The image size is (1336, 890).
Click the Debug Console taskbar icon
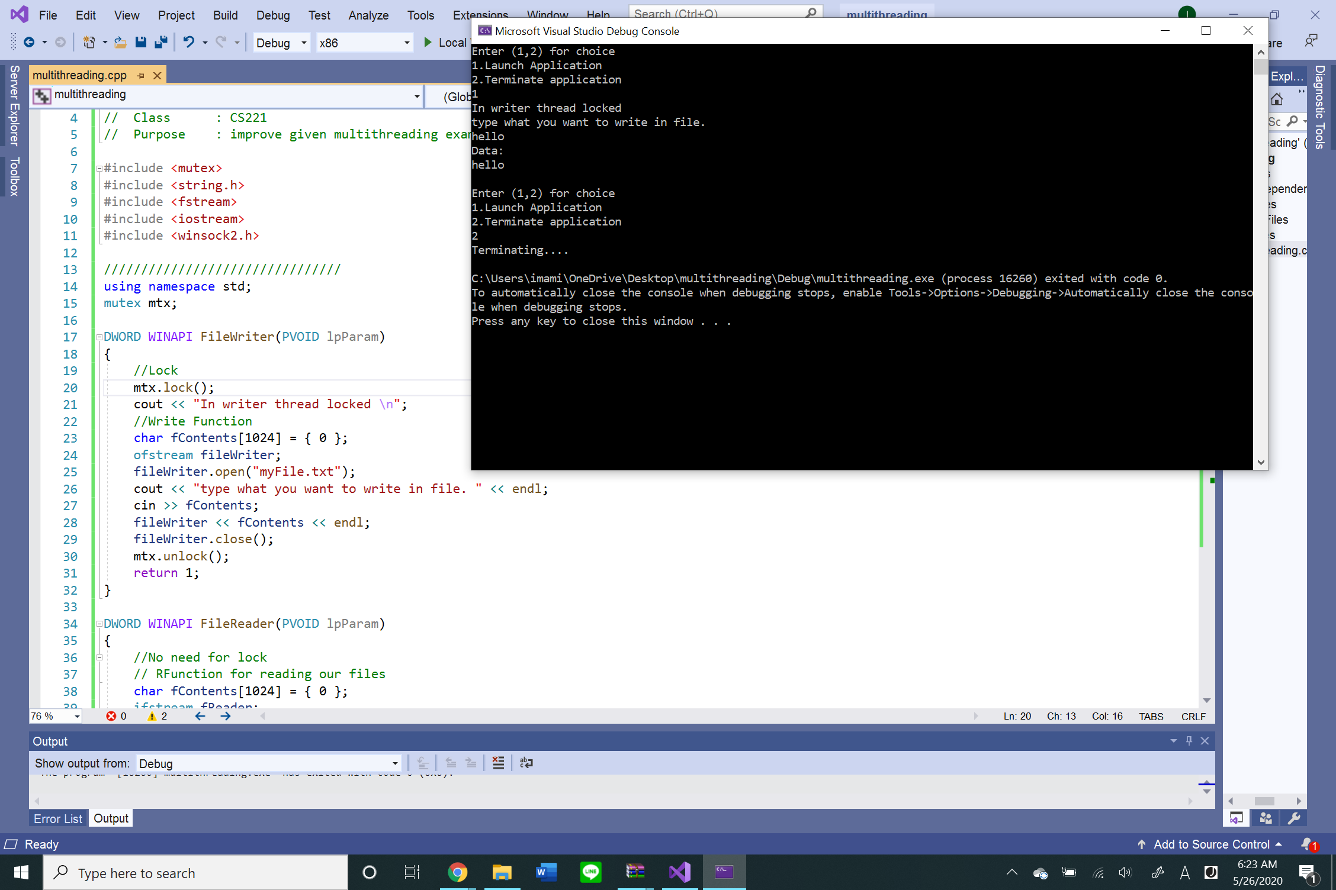point(724,872)
